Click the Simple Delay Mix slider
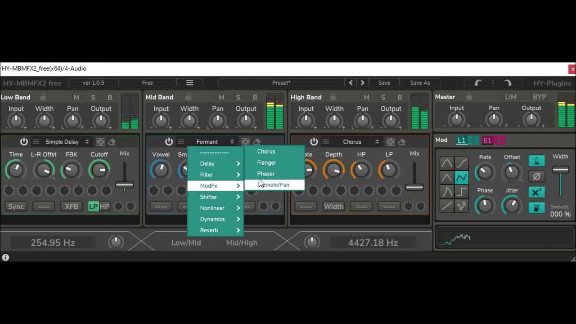This screenshot has height=324, width=576. (x=124, y=184)
